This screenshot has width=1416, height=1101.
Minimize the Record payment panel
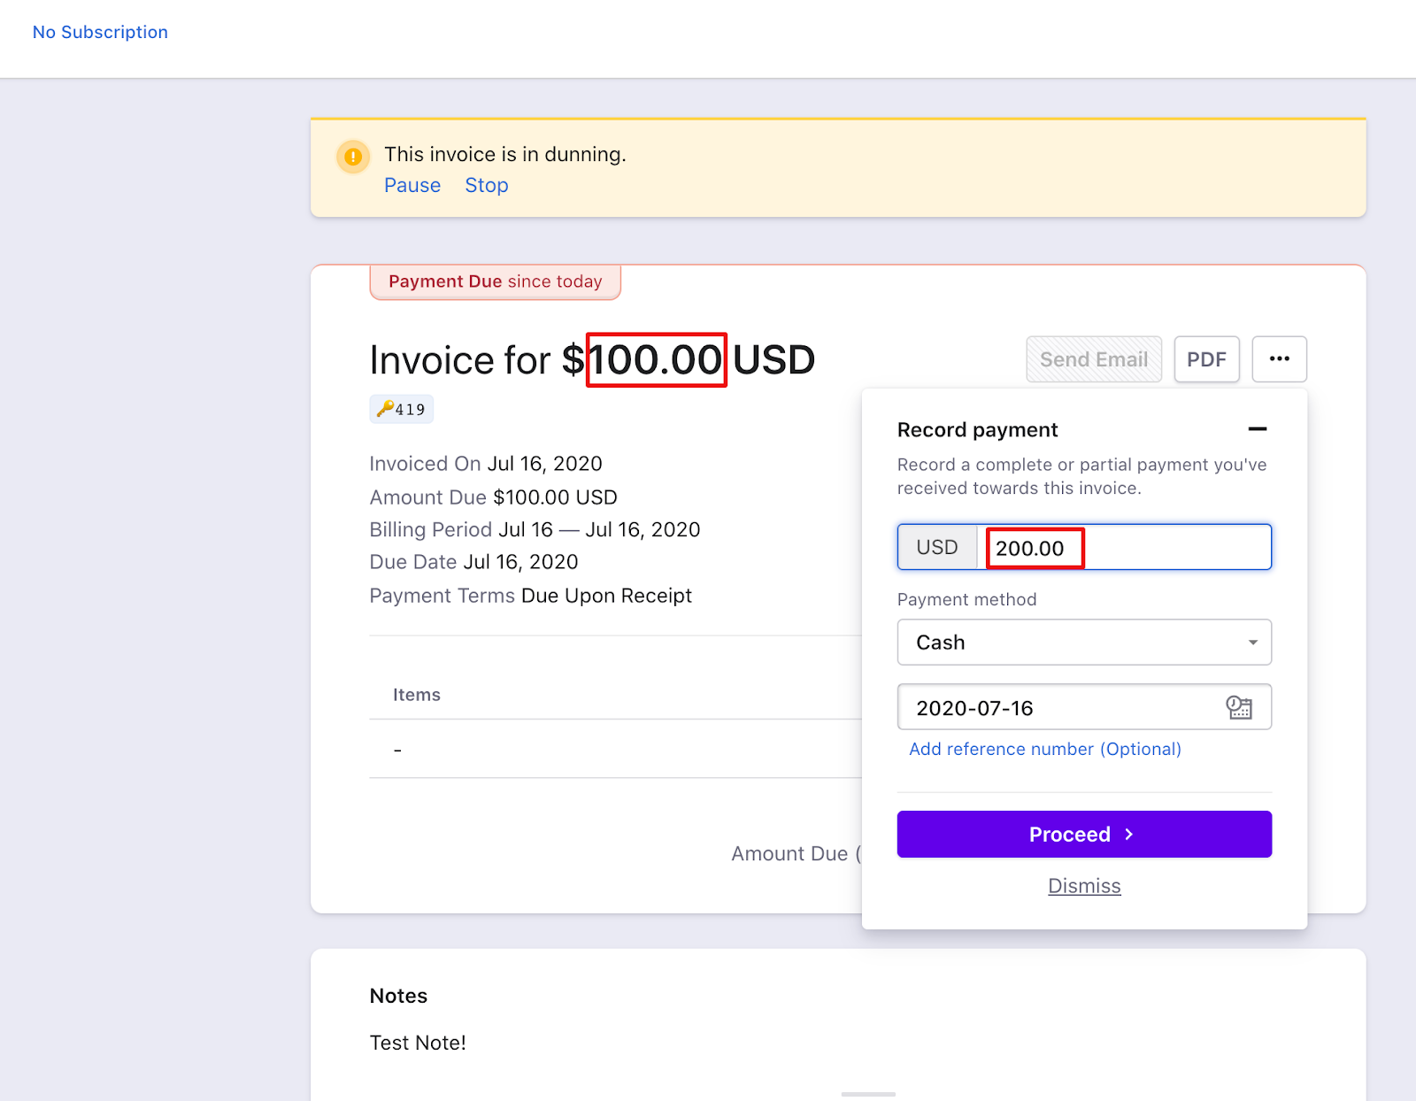click(1257, 429)
